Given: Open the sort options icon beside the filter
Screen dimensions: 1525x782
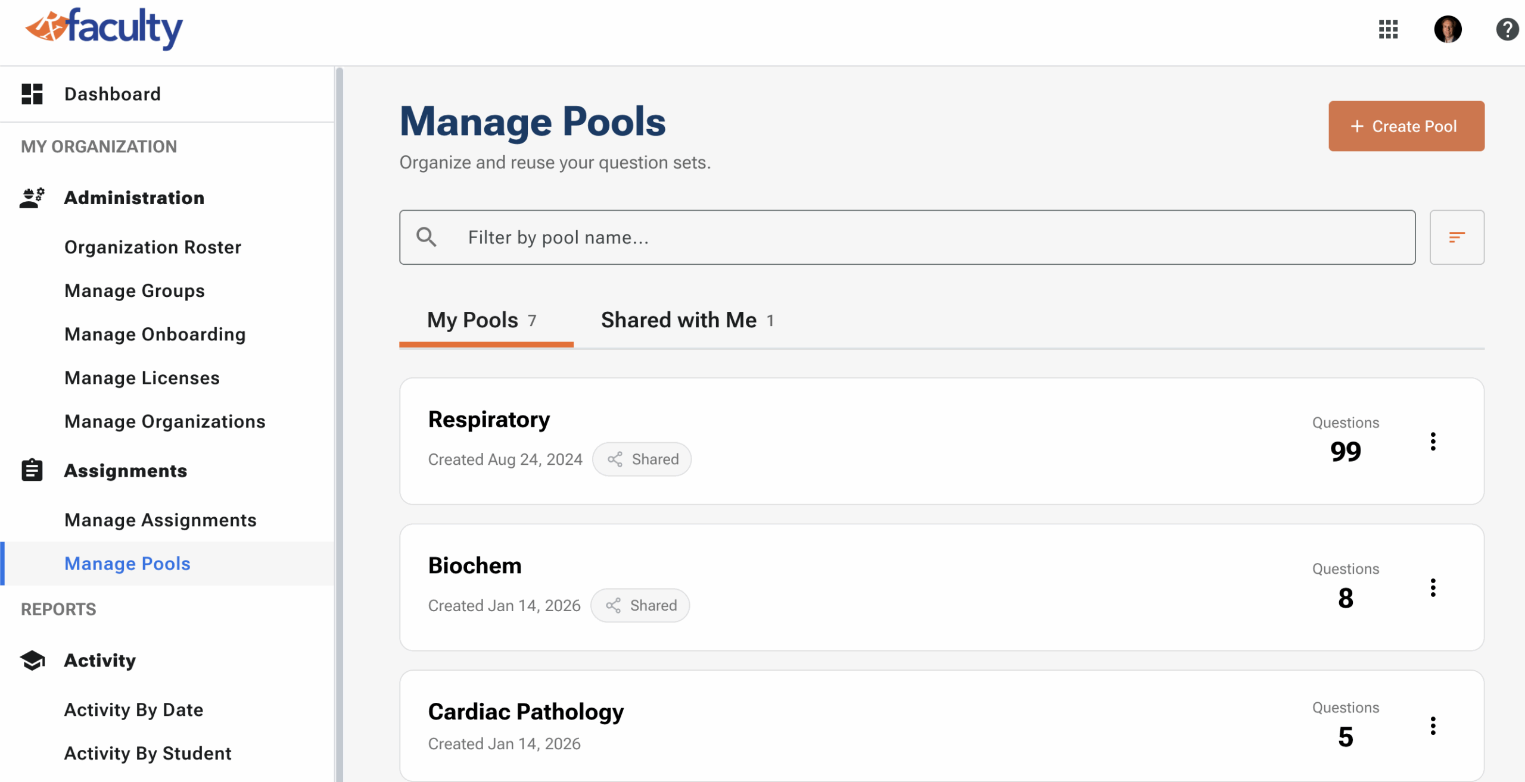Looking at the screenshot, I should pyautogui.click(x=1456, y=237).
